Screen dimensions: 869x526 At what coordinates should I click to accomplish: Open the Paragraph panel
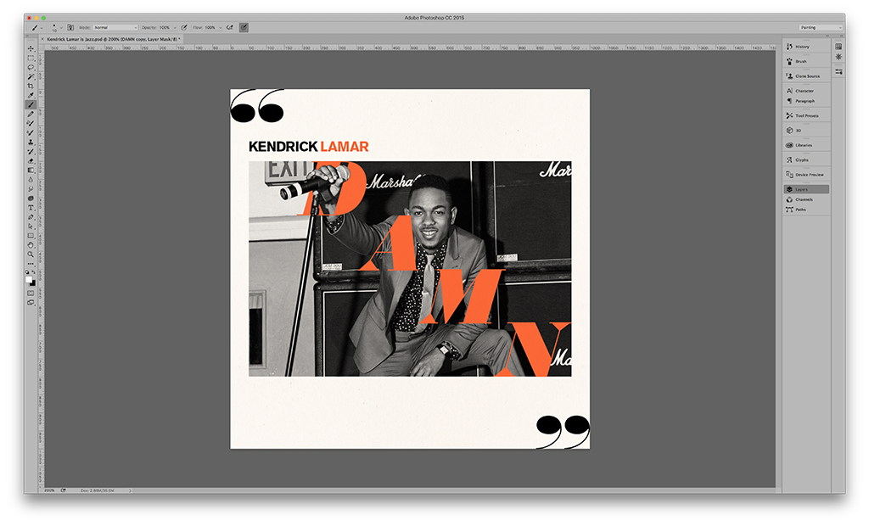[x=806, y=101]
